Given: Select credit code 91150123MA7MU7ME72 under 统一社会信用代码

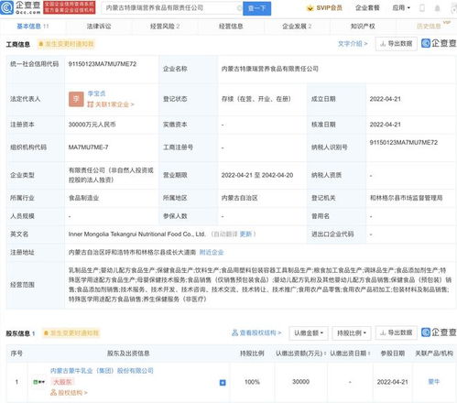Looking at the screenshot, I should coord(103,64).
